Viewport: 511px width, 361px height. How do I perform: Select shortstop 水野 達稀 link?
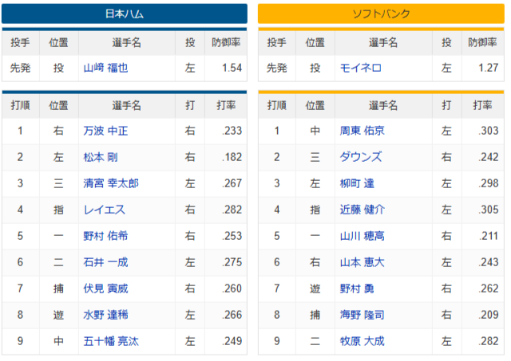106,315
